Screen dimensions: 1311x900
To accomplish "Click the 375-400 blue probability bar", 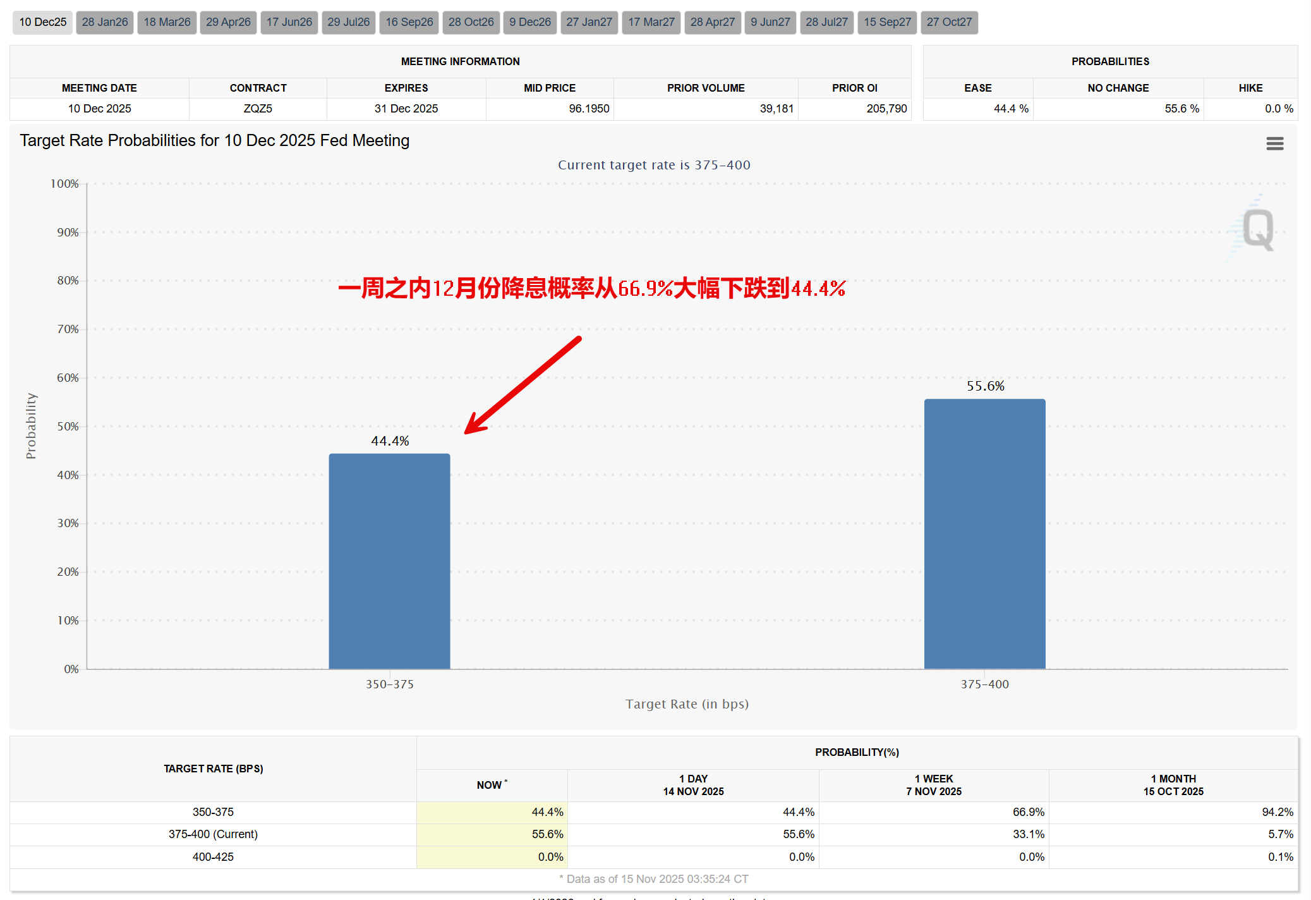I will pyautogui.click(x=984, y=533).
